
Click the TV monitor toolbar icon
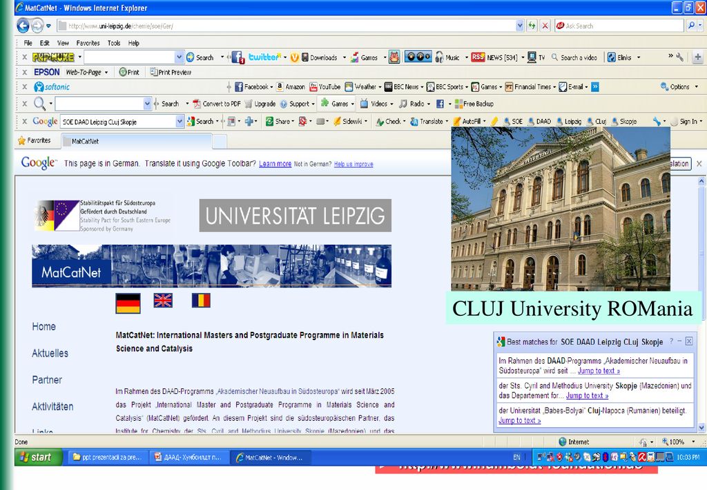point(536,57)
